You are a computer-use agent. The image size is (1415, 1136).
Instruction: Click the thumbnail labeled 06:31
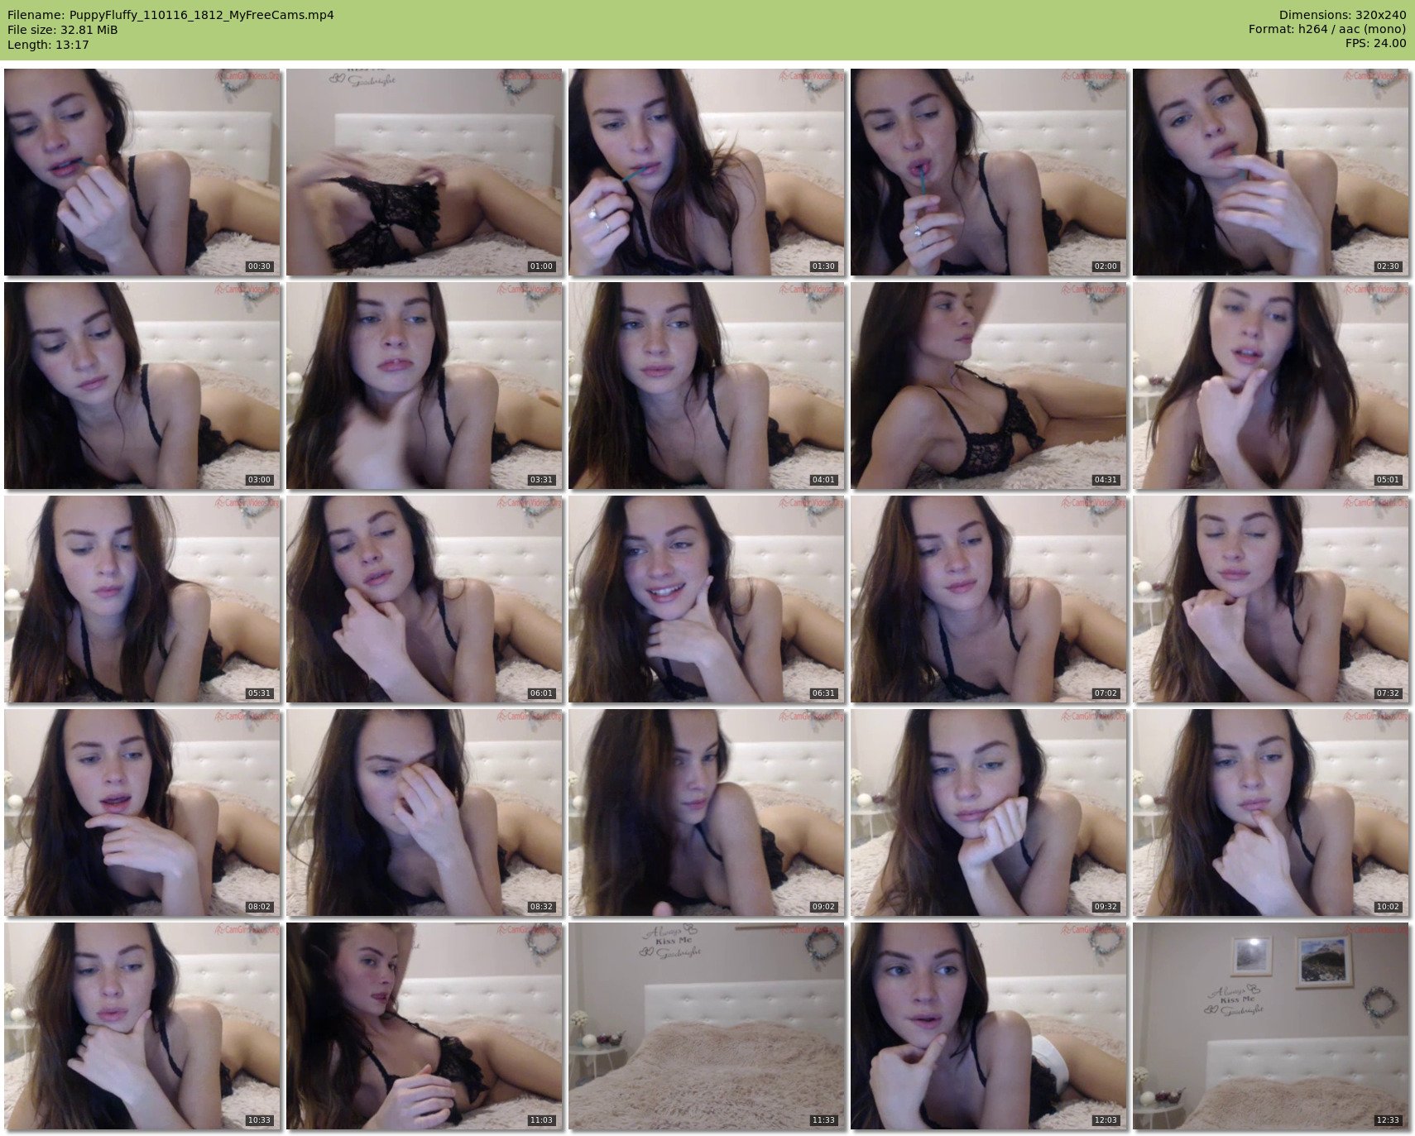[706, 598]
